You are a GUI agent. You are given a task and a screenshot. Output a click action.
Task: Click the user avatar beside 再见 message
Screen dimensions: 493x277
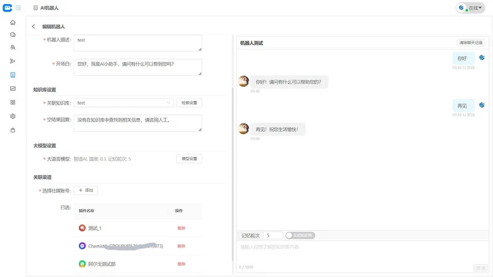pos(482,105)
